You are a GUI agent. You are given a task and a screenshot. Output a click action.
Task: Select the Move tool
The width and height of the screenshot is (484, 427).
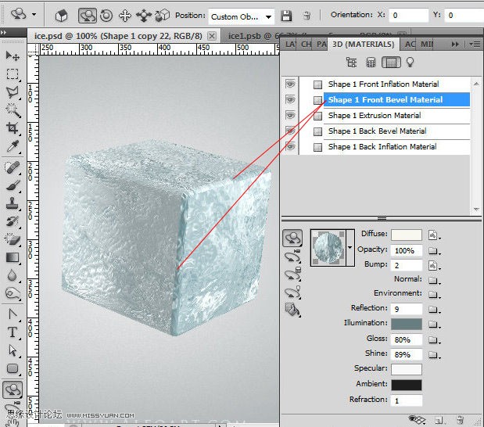pos(13,56)
